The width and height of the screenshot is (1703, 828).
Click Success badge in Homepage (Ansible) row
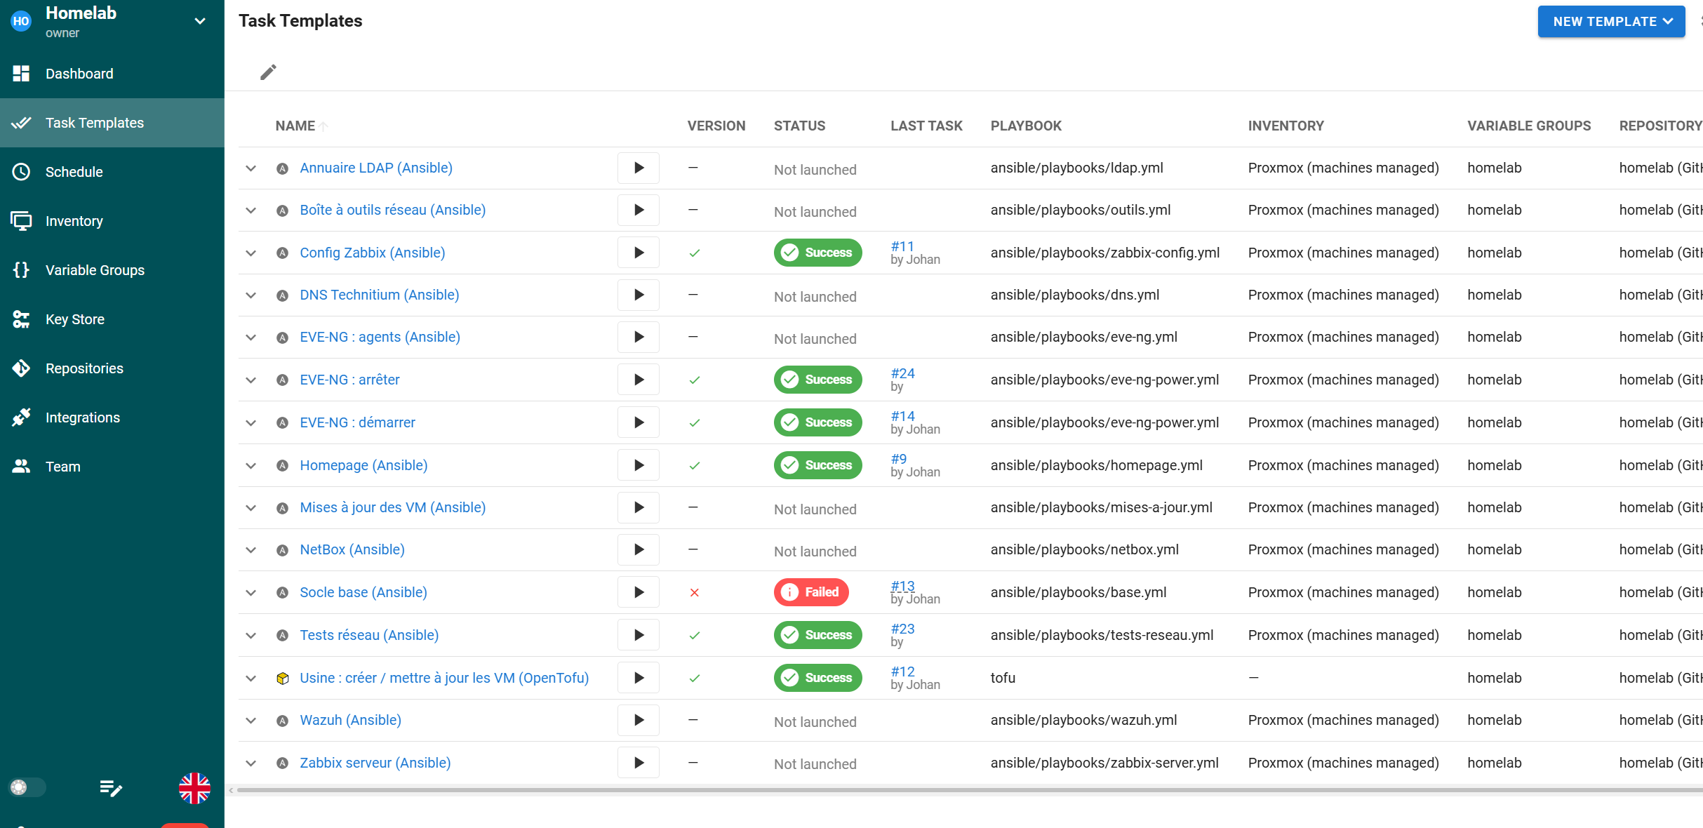click(x=817, y=465)
